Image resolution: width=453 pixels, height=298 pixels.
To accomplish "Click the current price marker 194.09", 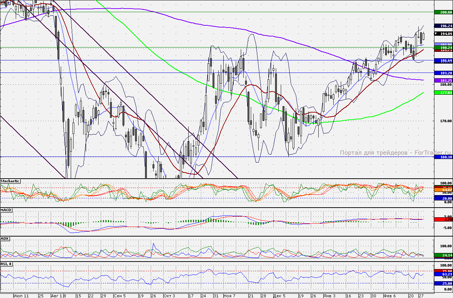I will pyautogui.click(x=443, y=34).
